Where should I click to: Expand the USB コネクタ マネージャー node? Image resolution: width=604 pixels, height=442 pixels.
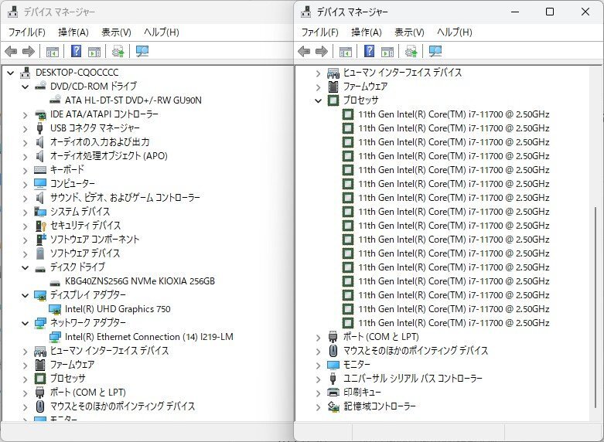click(x=26, y=128)
